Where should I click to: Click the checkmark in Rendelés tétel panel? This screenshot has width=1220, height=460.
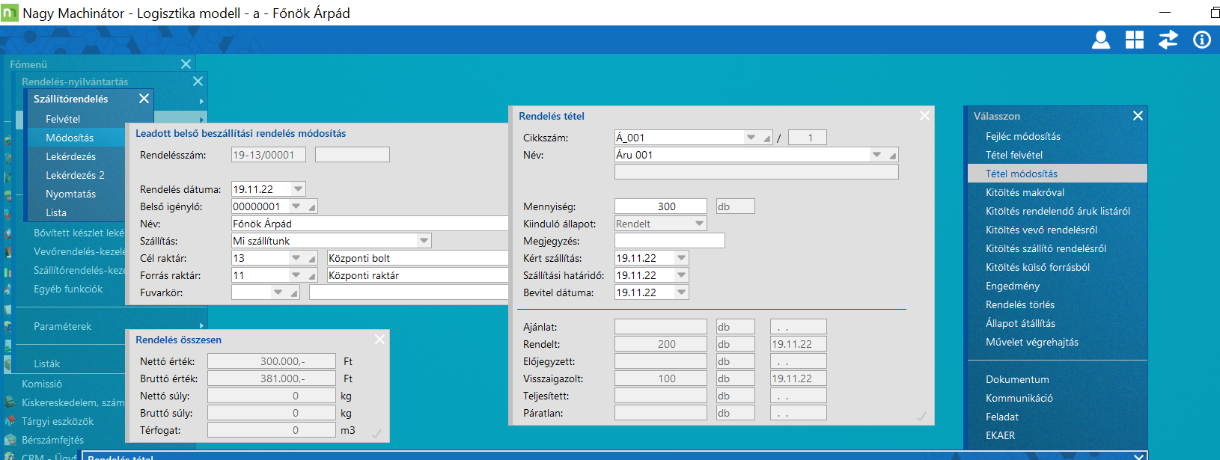click(x=921, y=416)
